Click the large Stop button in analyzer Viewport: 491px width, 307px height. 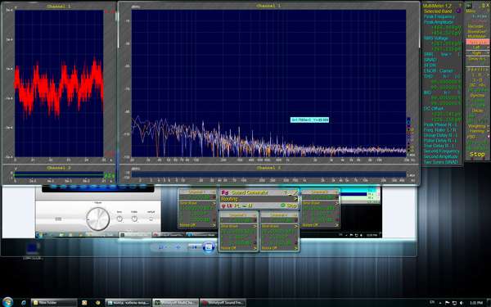(477, 155)
